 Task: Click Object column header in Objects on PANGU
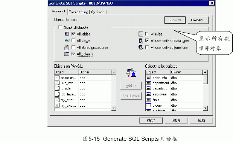tap(66, 72)
